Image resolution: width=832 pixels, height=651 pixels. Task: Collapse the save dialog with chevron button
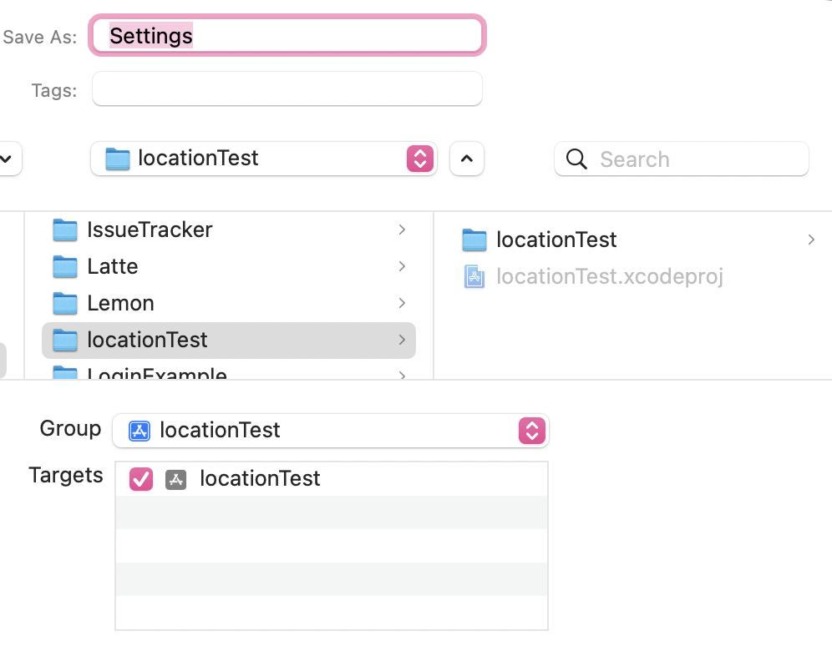click(467, 159)
